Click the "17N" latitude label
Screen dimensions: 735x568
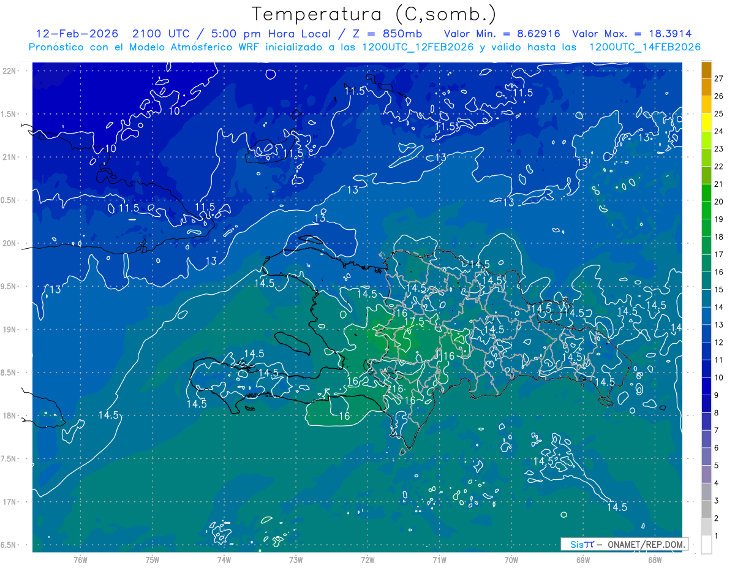tap(10, 502)
